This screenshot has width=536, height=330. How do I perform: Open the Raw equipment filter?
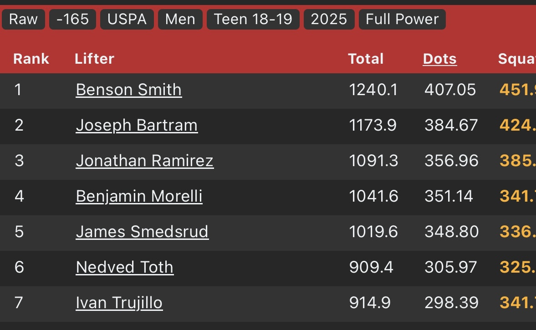pyautogui.click(x=23, y=19)
